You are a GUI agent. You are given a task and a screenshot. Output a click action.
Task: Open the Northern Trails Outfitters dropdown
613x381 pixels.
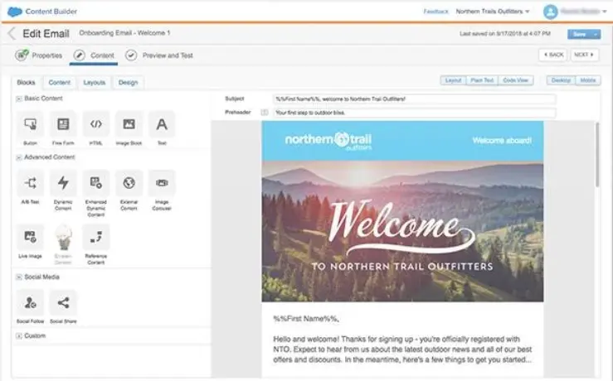pyautogui.click(x=493, y=12)
